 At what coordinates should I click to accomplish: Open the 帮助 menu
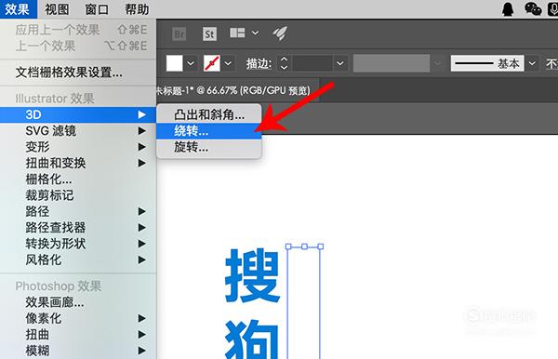[137, 9]
